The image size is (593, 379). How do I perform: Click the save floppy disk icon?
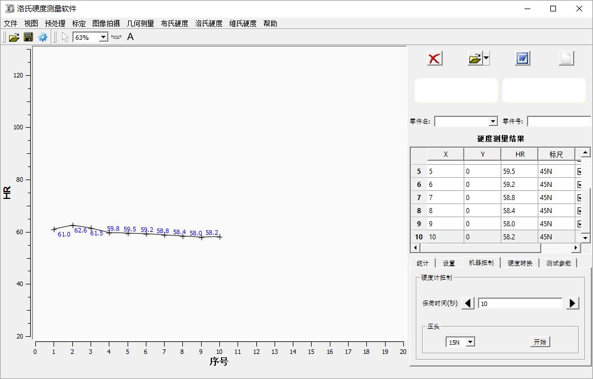(x=28, y=37)
